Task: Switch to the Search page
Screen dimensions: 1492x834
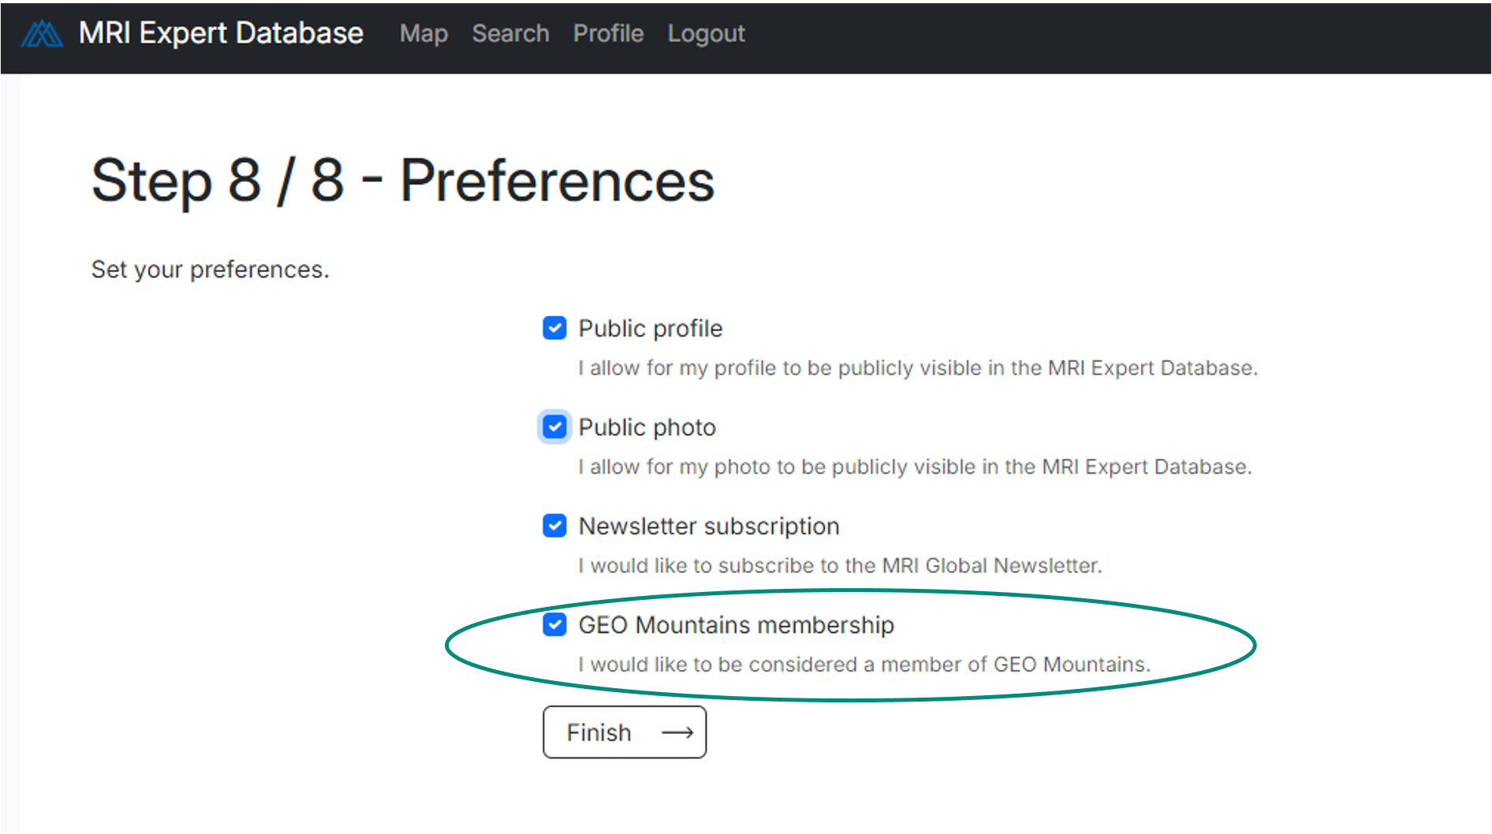Action: click(510, 34)
